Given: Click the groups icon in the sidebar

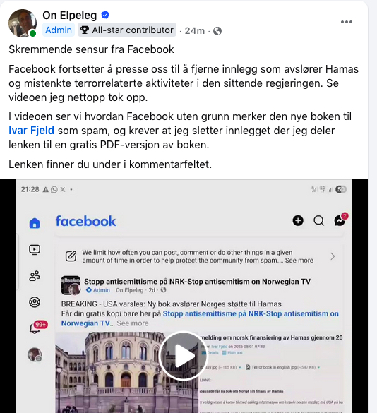Looking at the screenshot, I should 35,302.
